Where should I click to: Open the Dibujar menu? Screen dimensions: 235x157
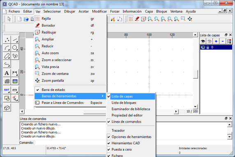[x=69, y=11]
